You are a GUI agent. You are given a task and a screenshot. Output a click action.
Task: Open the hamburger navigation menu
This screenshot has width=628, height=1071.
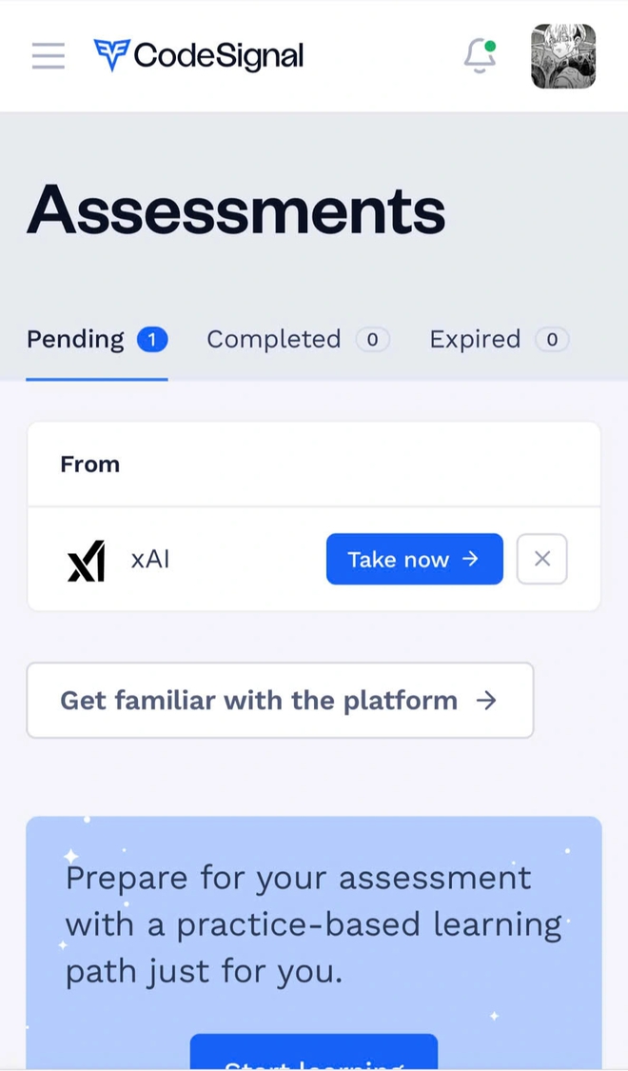point(49,56)
